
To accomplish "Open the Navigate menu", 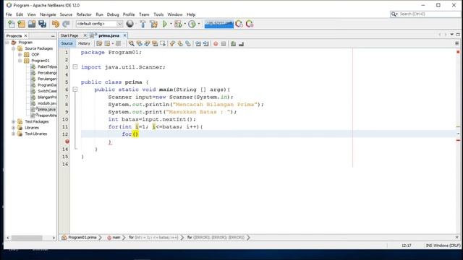I will [x=48, y=14].
